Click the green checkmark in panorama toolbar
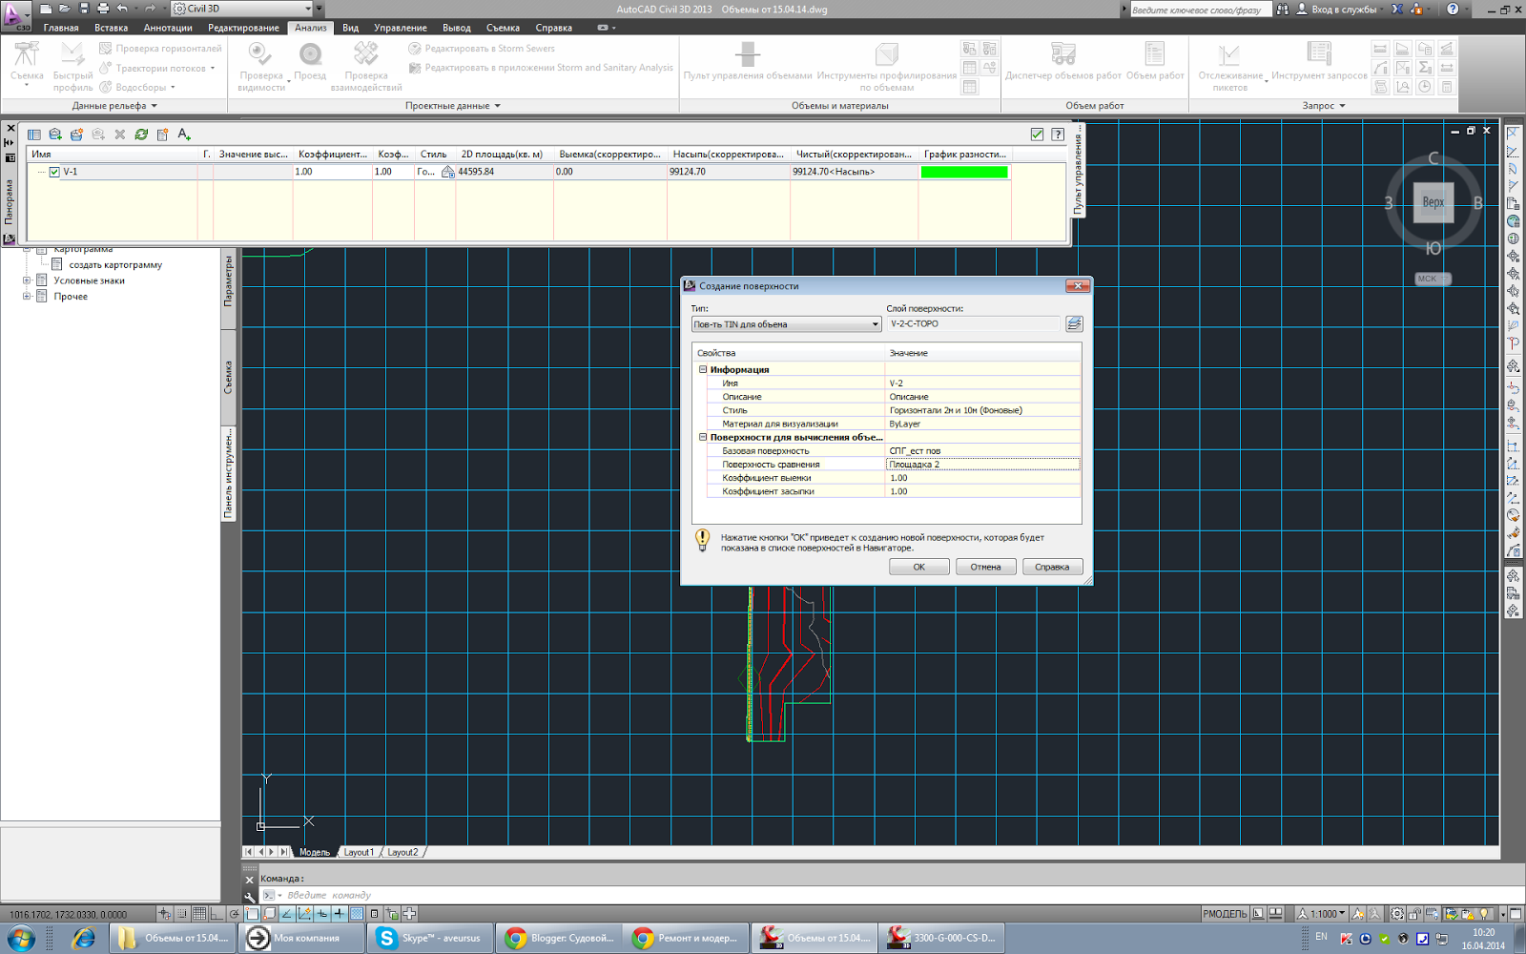 point(1037,135)
